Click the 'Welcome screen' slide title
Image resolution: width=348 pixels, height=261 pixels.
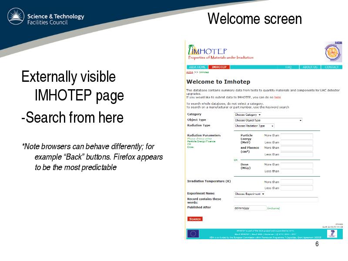point(255,19)
